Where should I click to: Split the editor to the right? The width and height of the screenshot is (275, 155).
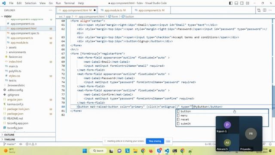(265, 10)
